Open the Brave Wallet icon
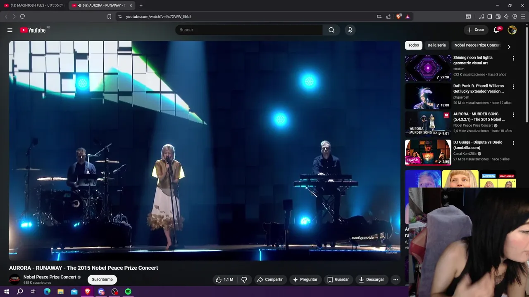 click(498, 16)
